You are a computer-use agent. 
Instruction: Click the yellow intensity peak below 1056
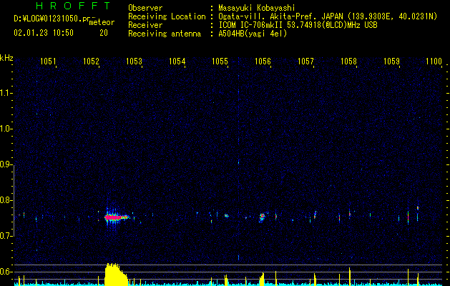(x=262, y=279)
